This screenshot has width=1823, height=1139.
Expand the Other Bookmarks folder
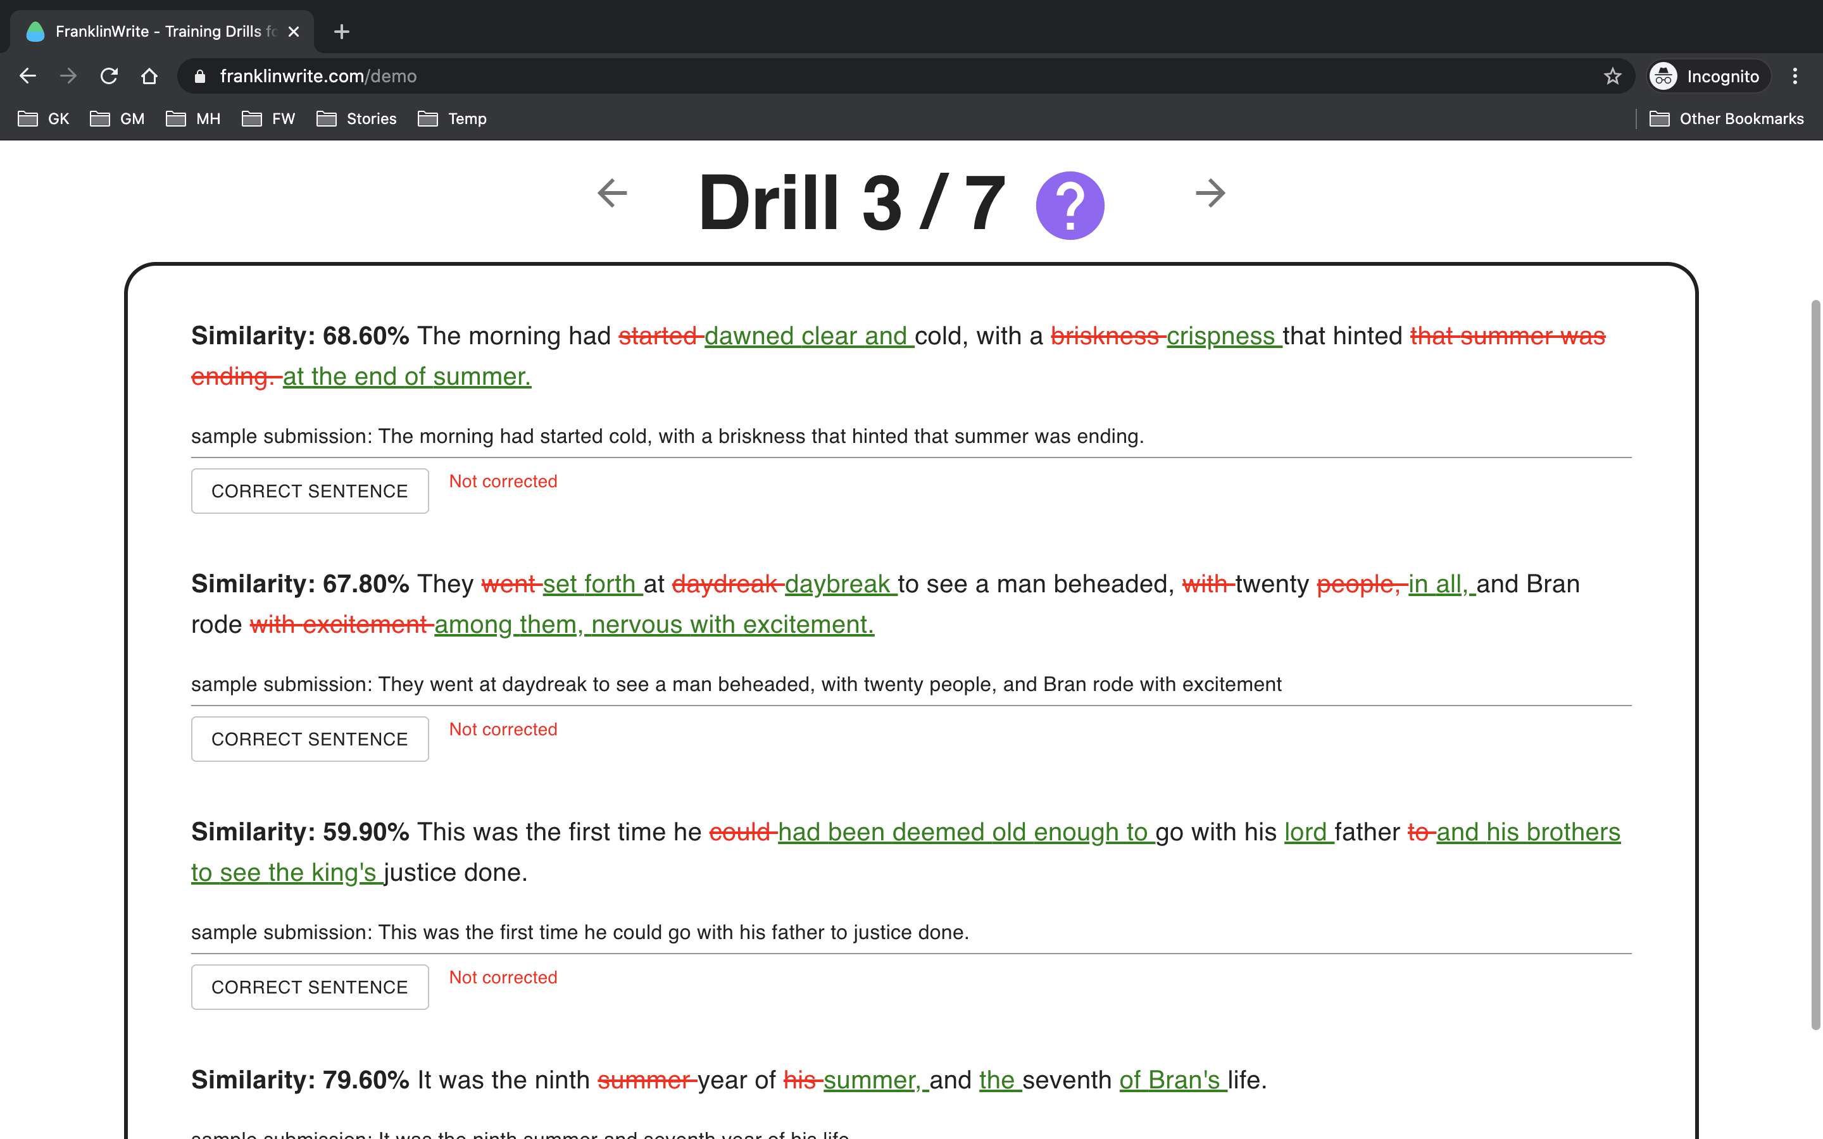point(1726,119)
